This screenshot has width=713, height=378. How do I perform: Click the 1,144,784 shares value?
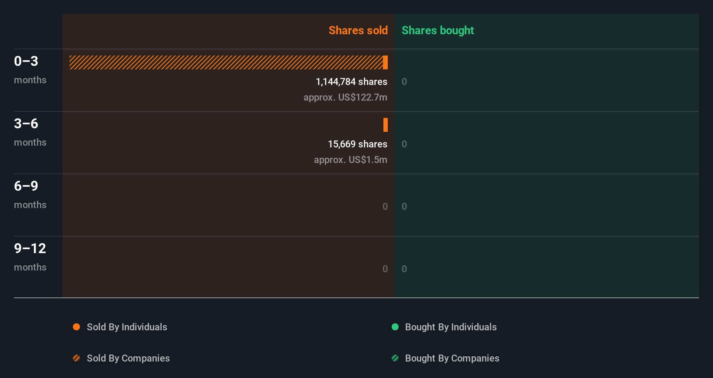[351, 81]
